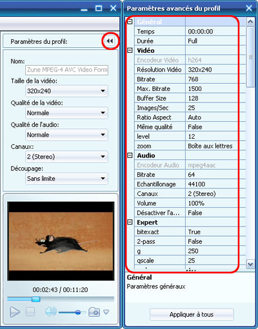
Task: Click the Vidéo category header label
Action: pyautogui.click(x=146, y=50)
